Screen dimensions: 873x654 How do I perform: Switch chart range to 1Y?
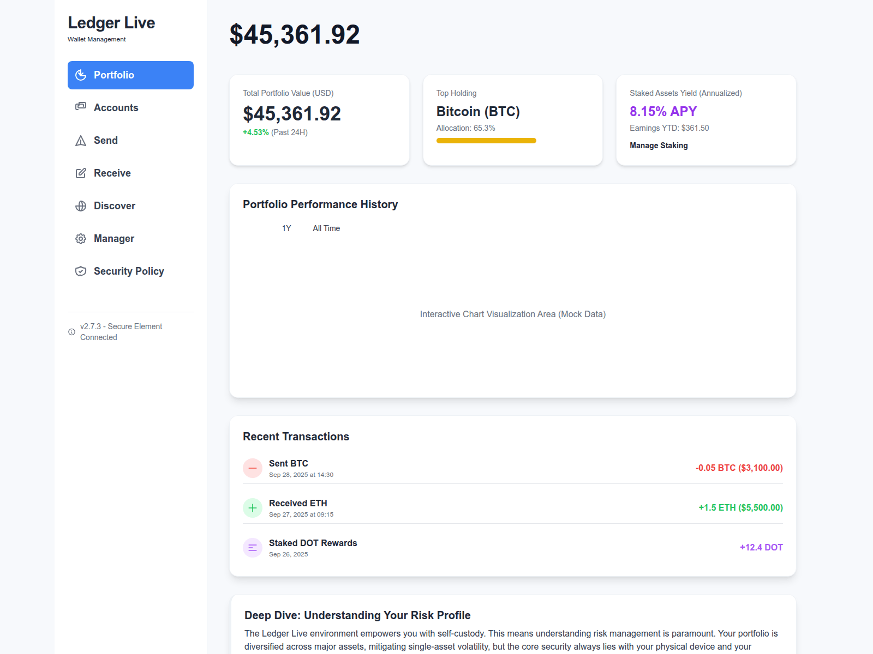coord(286,228)
